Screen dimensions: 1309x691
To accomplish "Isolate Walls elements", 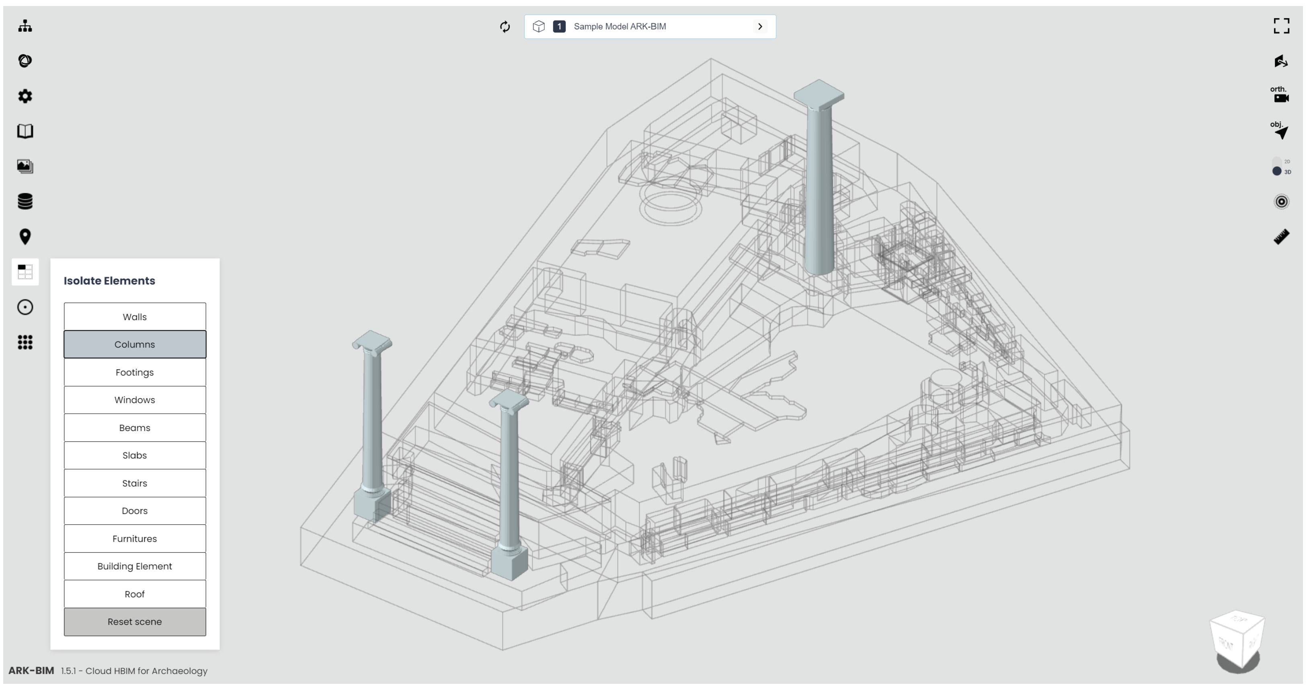I will 135,317.
